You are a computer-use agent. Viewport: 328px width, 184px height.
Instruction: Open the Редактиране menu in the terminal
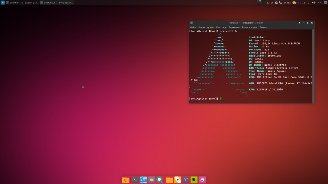point(206,27)
